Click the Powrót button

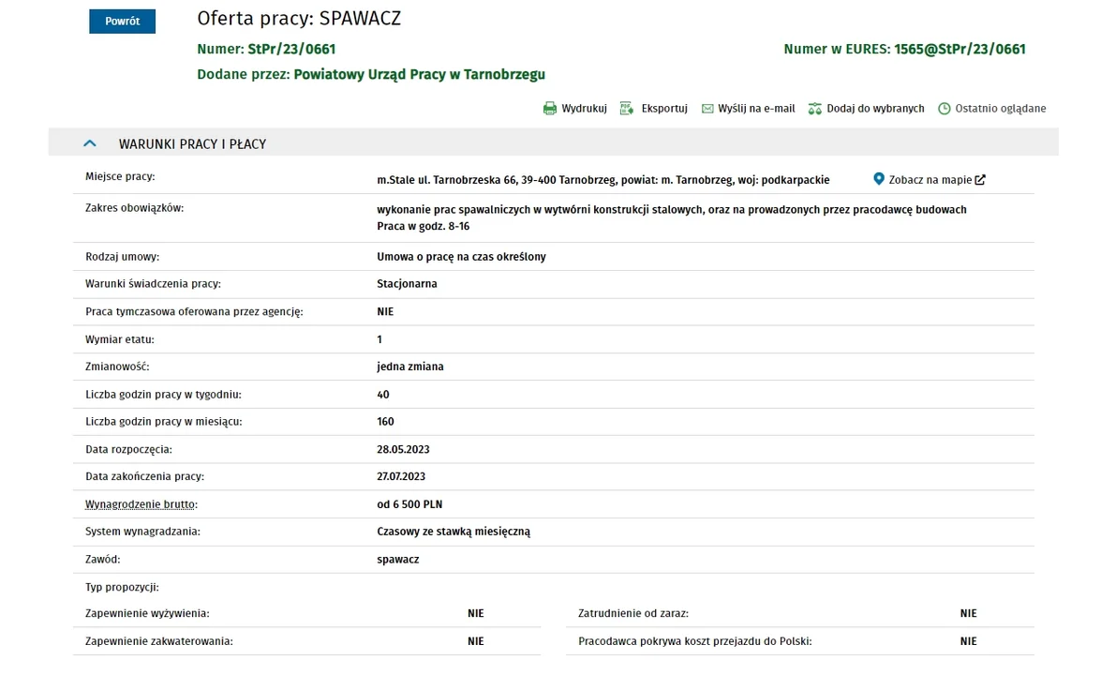pyautogui.click(x=122, y=21)
